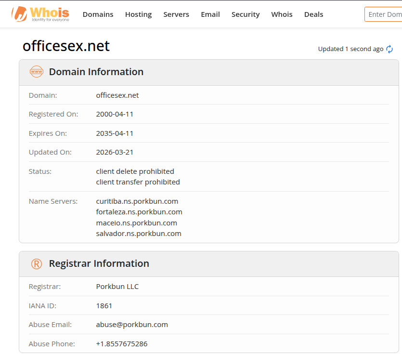This screenshot has height=354, width=402.
Task: Click the officesex.net page title
Action: (x=66, y=46)
